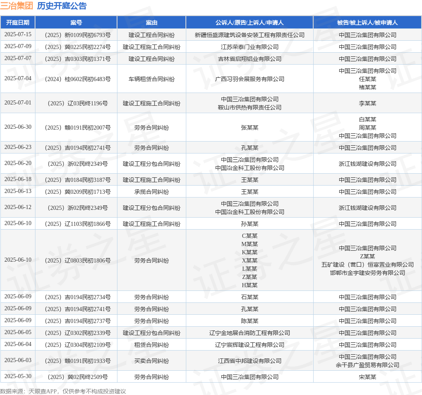The image size is (422, 395).
Task: Click defendant 褚某某
Action: click(x=367, y=87)
